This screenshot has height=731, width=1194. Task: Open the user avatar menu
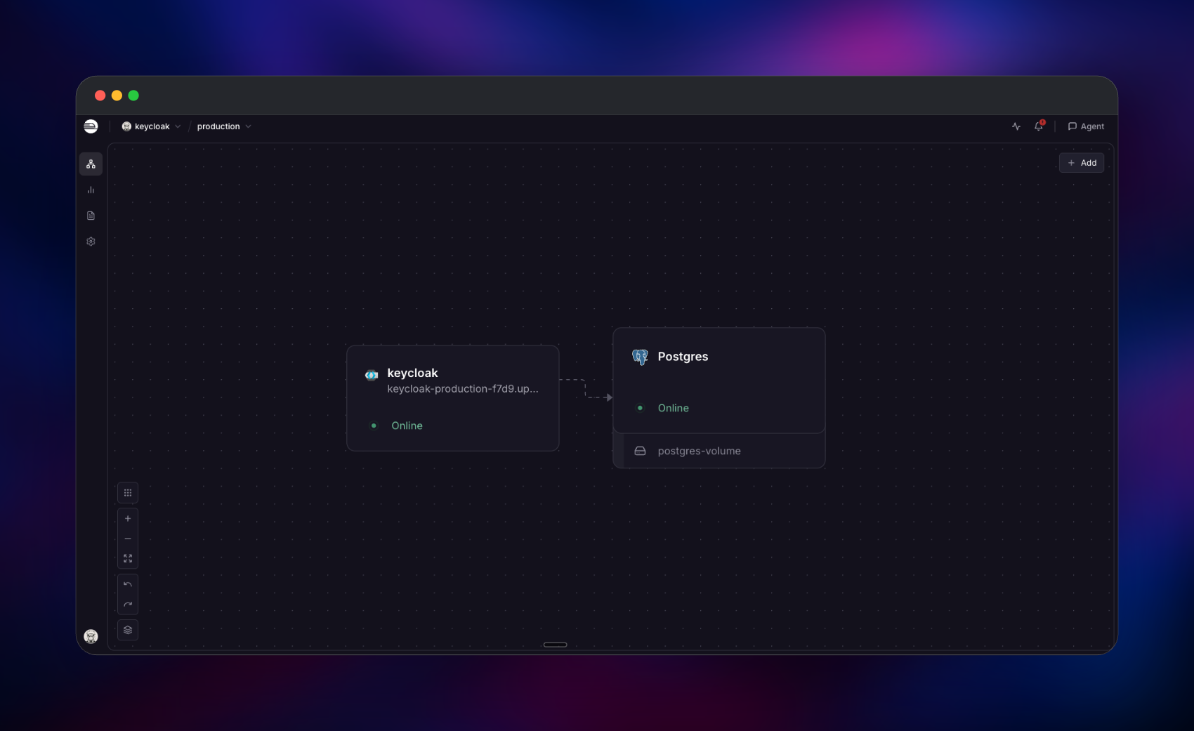click(x=91, y=636)
